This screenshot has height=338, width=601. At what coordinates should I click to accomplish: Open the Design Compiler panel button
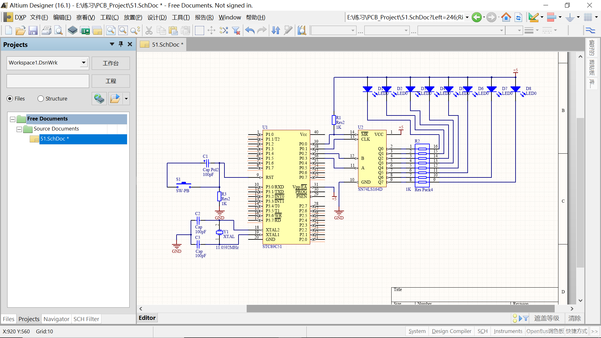click(452, 331)
